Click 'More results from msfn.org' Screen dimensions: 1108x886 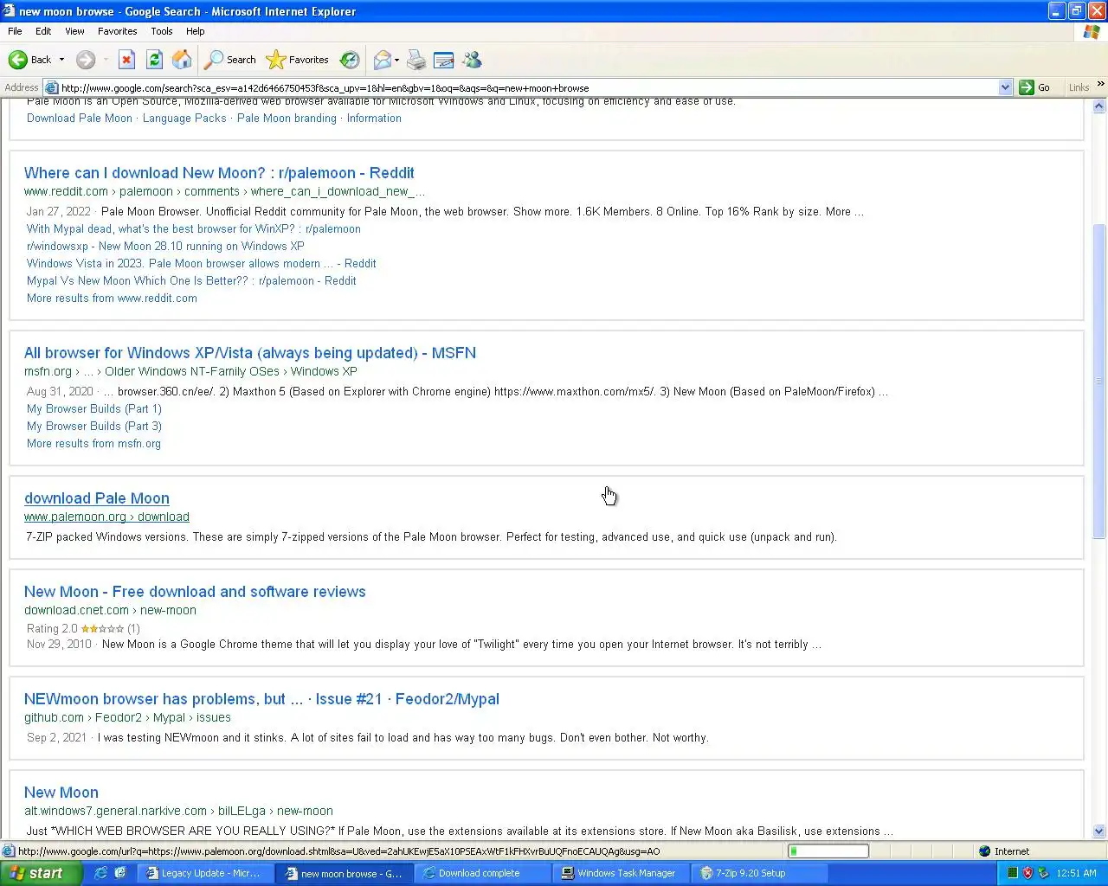(93, 444)
